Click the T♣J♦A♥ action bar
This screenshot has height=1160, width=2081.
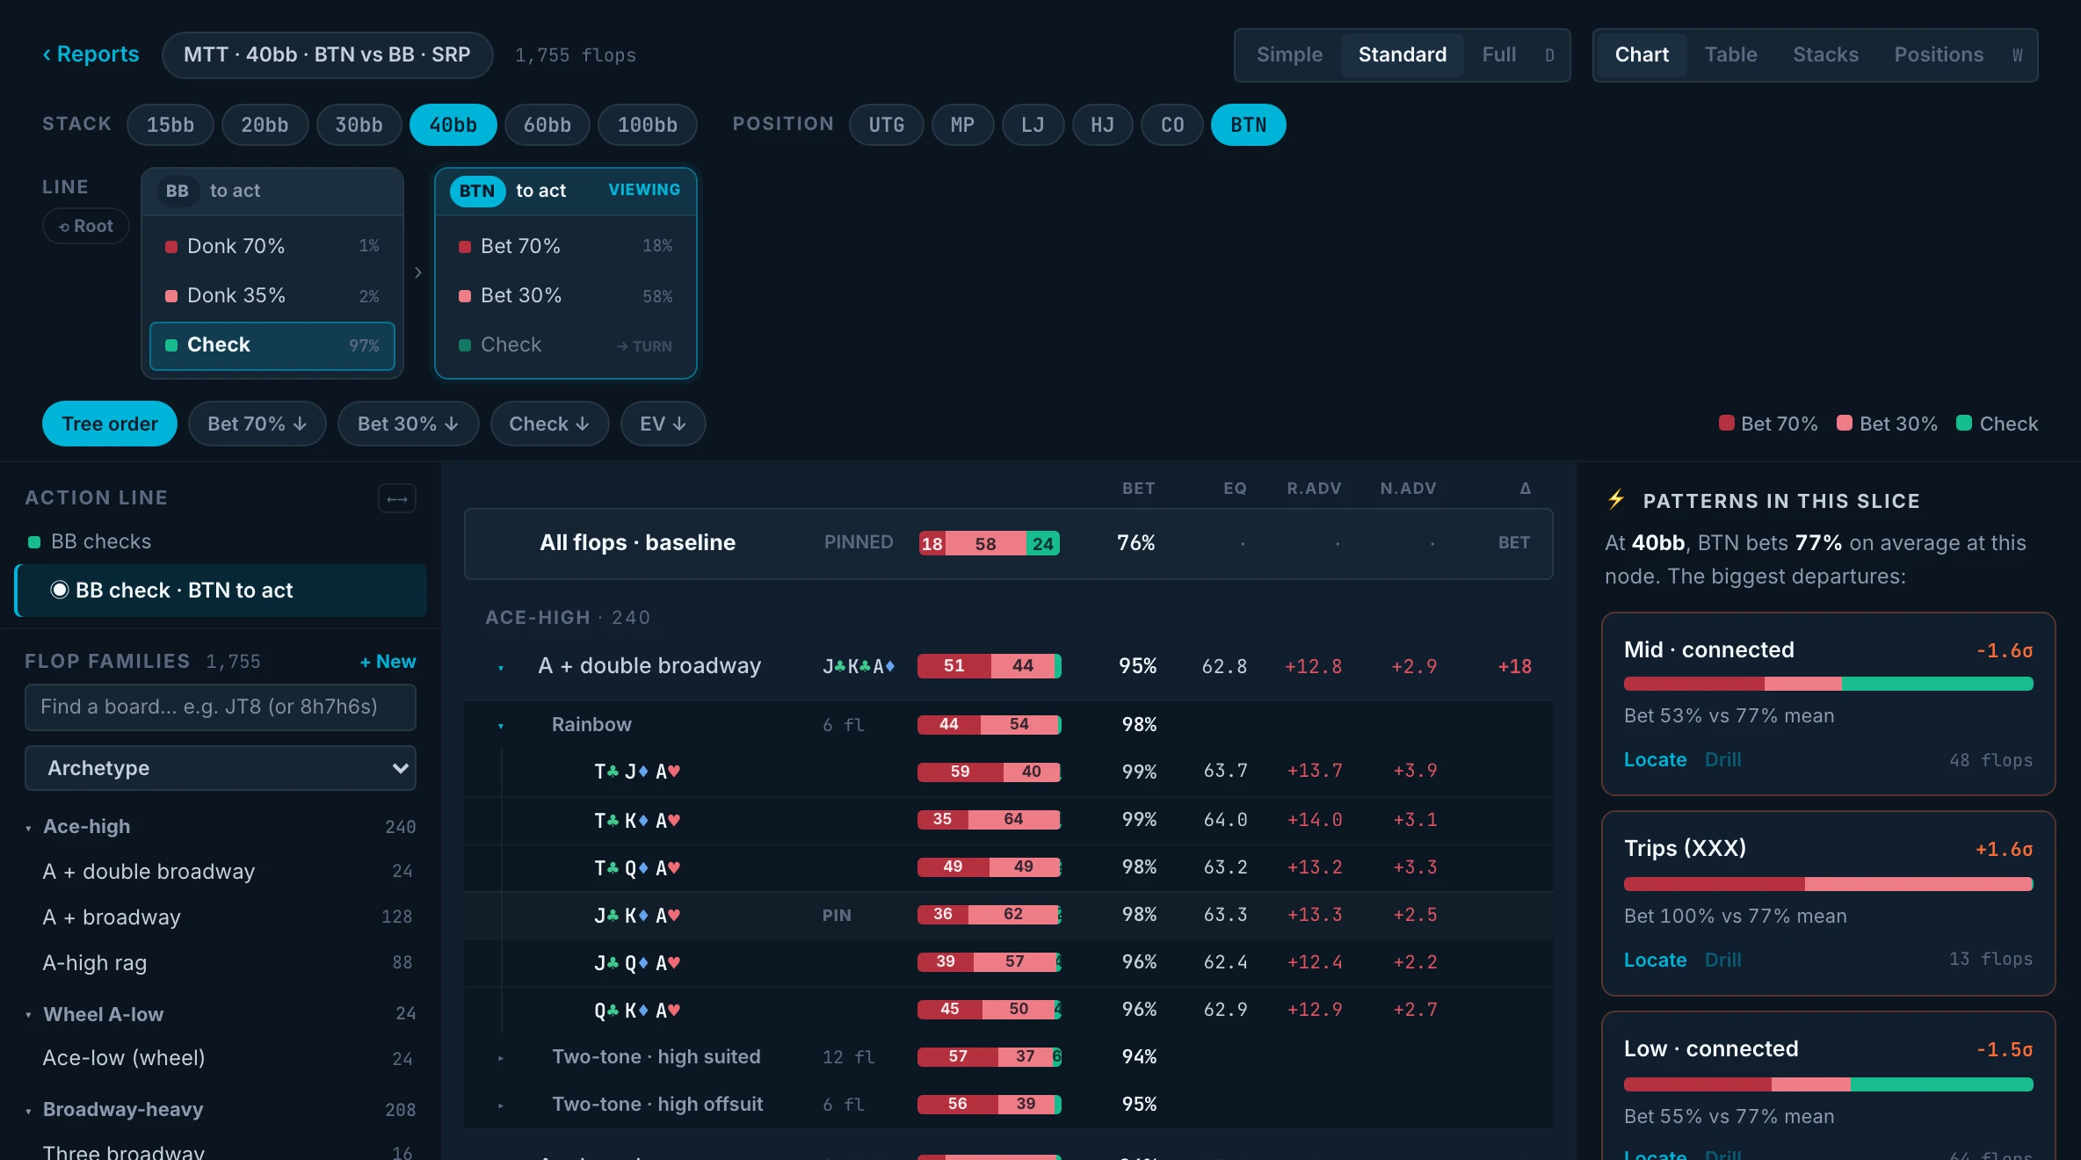click(990, 772)
